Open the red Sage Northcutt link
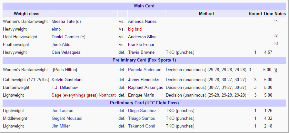Screen dimensions: 289x133 click(x=84, y=95)
